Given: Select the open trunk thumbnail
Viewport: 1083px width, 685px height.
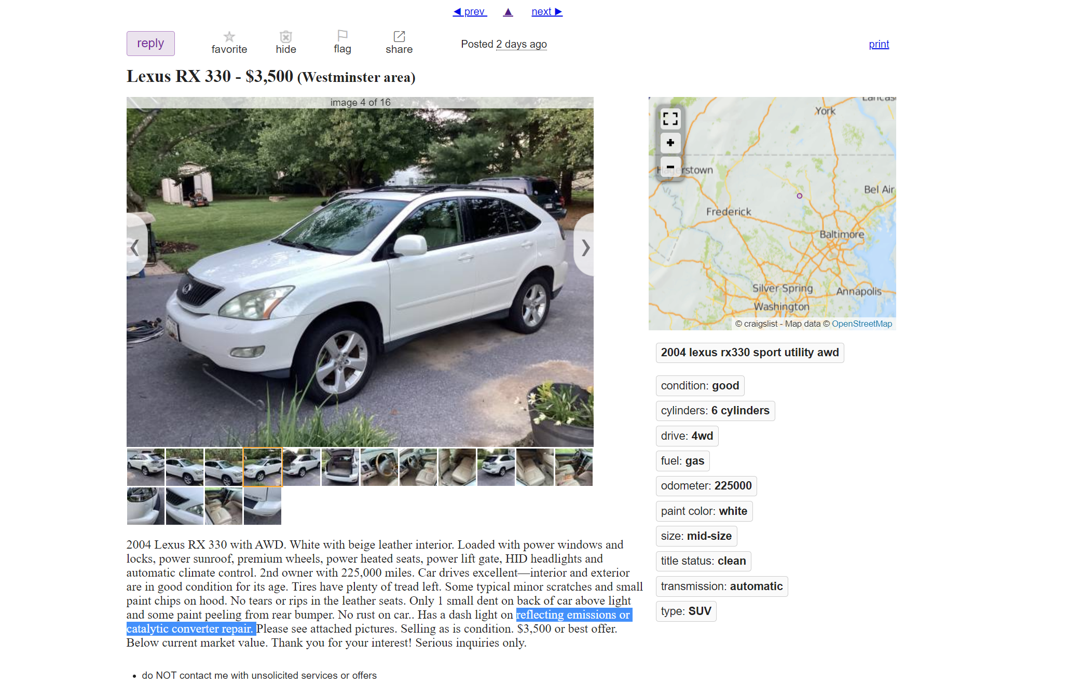Looking at the screenshot, I should (x=340, y=467).
